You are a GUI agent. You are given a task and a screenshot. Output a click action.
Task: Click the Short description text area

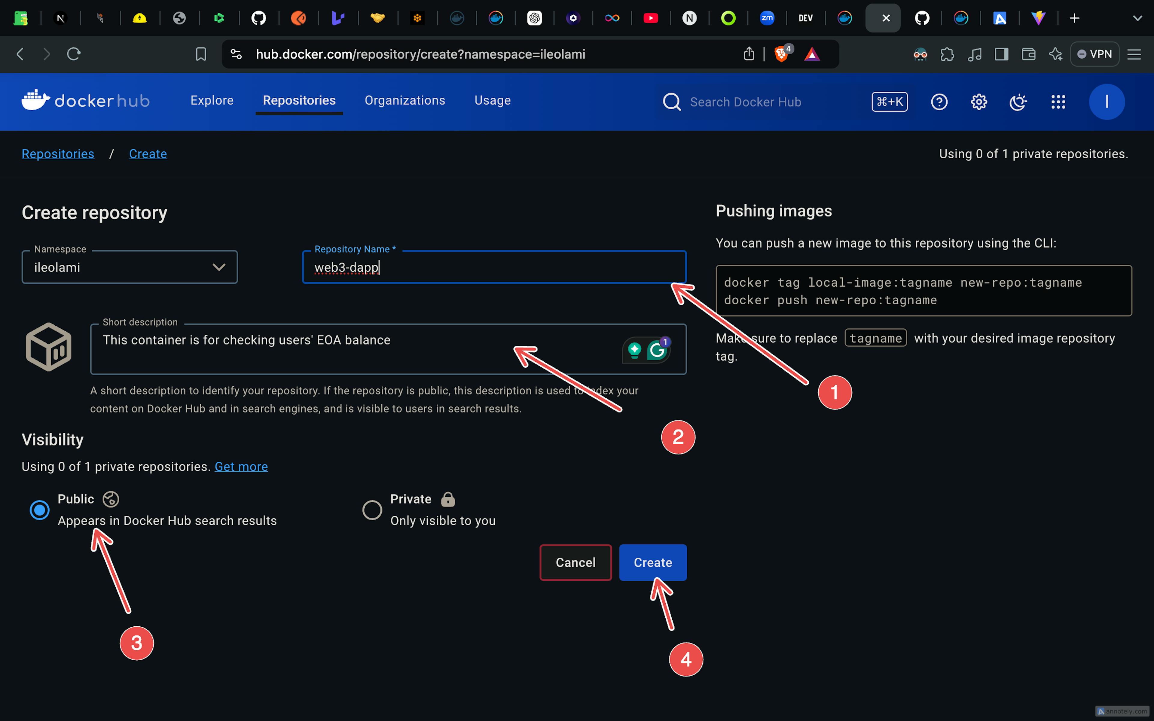tap(388, 349)
